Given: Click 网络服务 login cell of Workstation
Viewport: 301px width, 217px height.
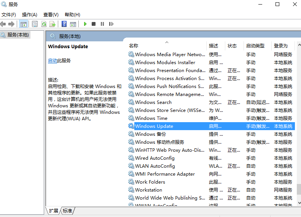Looking at the screenshot, I should point(283,190).
